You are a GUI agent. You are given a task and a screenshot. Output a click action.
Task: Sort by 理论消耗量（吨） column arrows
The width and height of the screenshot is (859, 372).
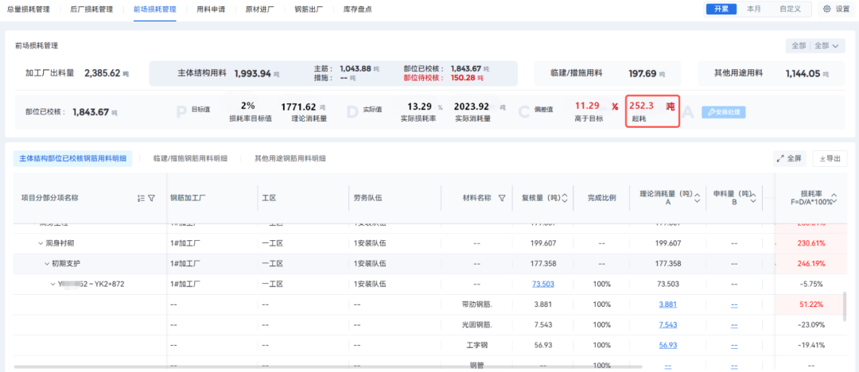pos(697,198)
